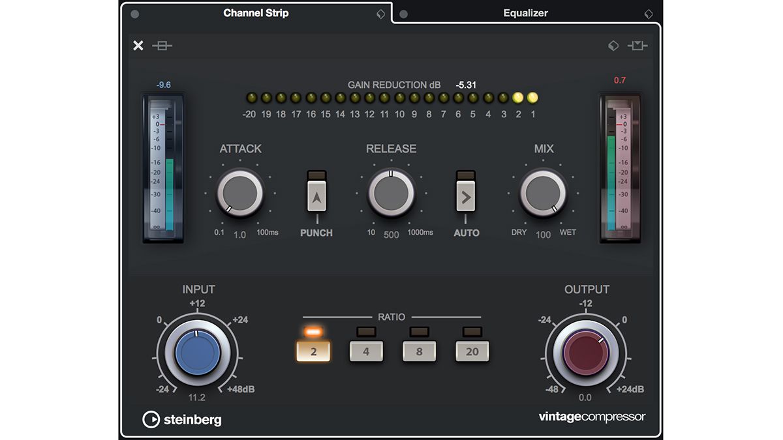Click the Release knob
Screen dimensions: 783x440
(391, 193)
